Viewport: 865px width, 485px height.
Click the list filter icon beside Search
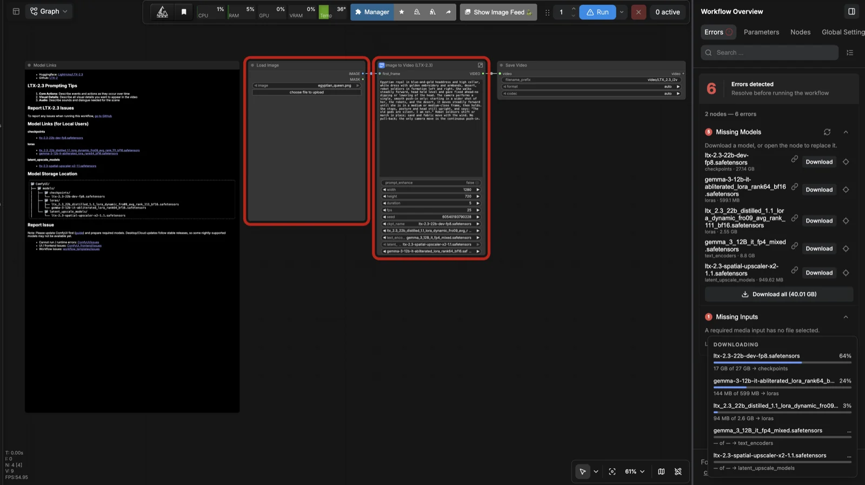pos(850,52)
